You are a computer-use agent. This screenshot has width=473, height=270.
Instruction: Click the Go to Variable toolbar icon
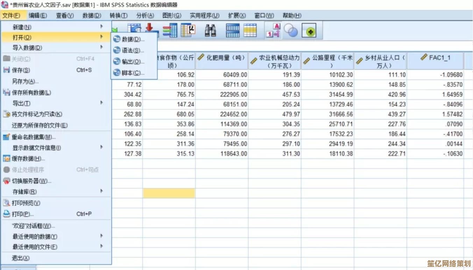point(170,30)
